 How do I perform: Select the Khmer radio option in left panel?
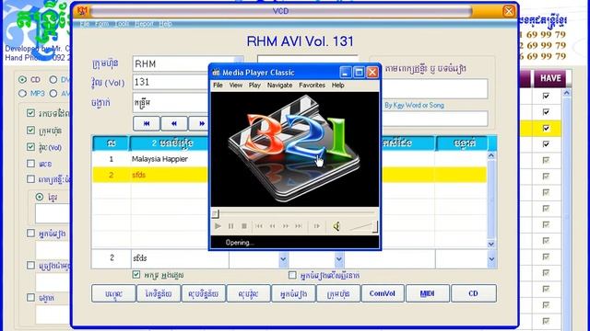pyautogui.click(x=40, y=197)
